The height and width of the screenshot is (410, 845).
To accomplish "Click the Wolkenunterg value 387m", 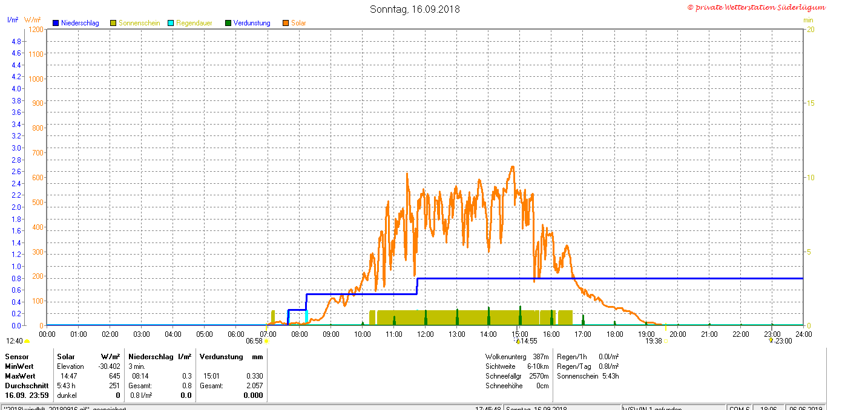I will [x=541, y=357].
